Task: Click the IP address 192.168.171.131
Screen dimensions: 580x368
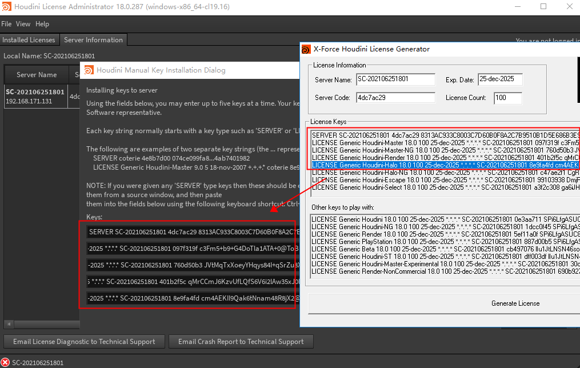Action: 29,101
